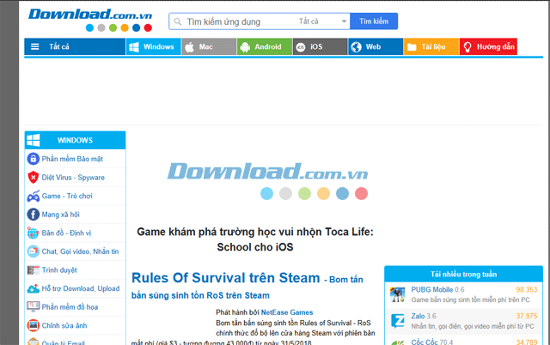Click the Android robot icon

[245, 47]
